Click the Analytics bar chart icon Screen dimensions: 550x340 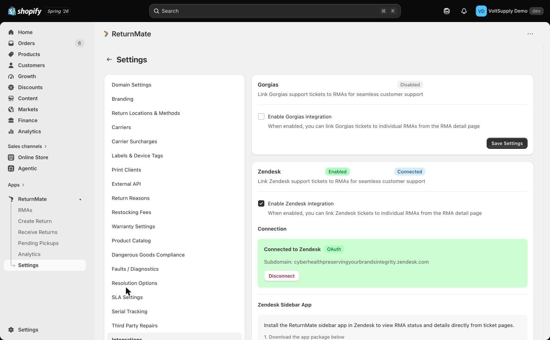pyautogui.click(x=11, y=131)
